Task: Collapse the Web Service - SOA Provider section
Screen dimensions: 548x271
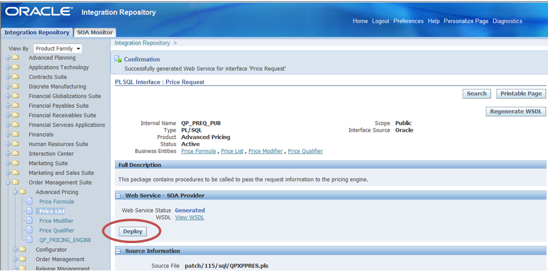Action: (118, 196)
